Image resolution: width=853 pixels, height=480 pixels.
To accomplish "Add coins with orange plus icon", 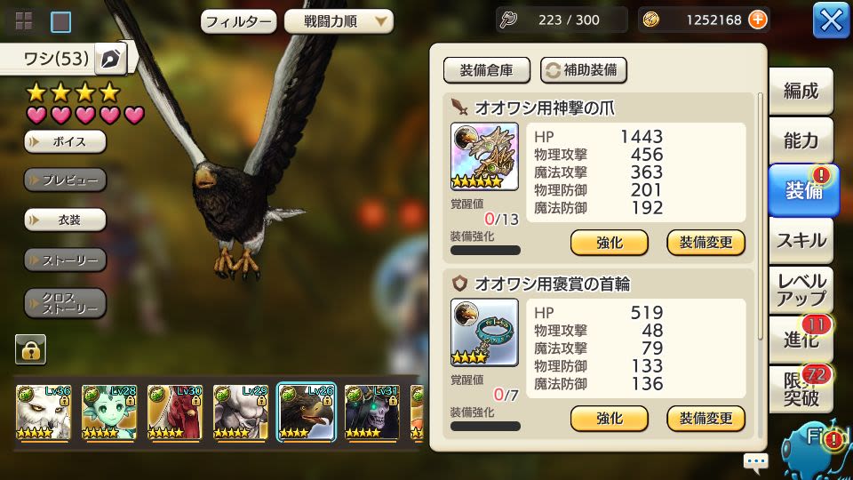I will coord(757,20).
